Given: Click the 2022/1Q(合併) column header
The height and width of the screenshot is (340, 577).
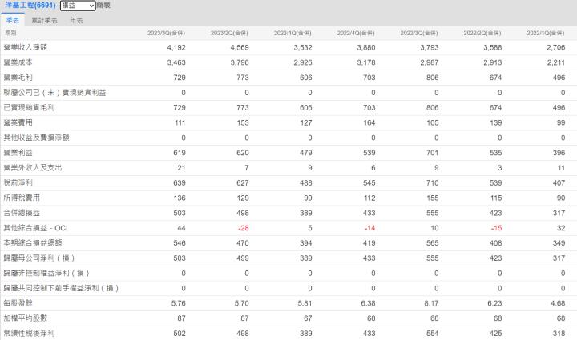Looking at the screenshot, I should pyautogui.click(x=546, y=33).
